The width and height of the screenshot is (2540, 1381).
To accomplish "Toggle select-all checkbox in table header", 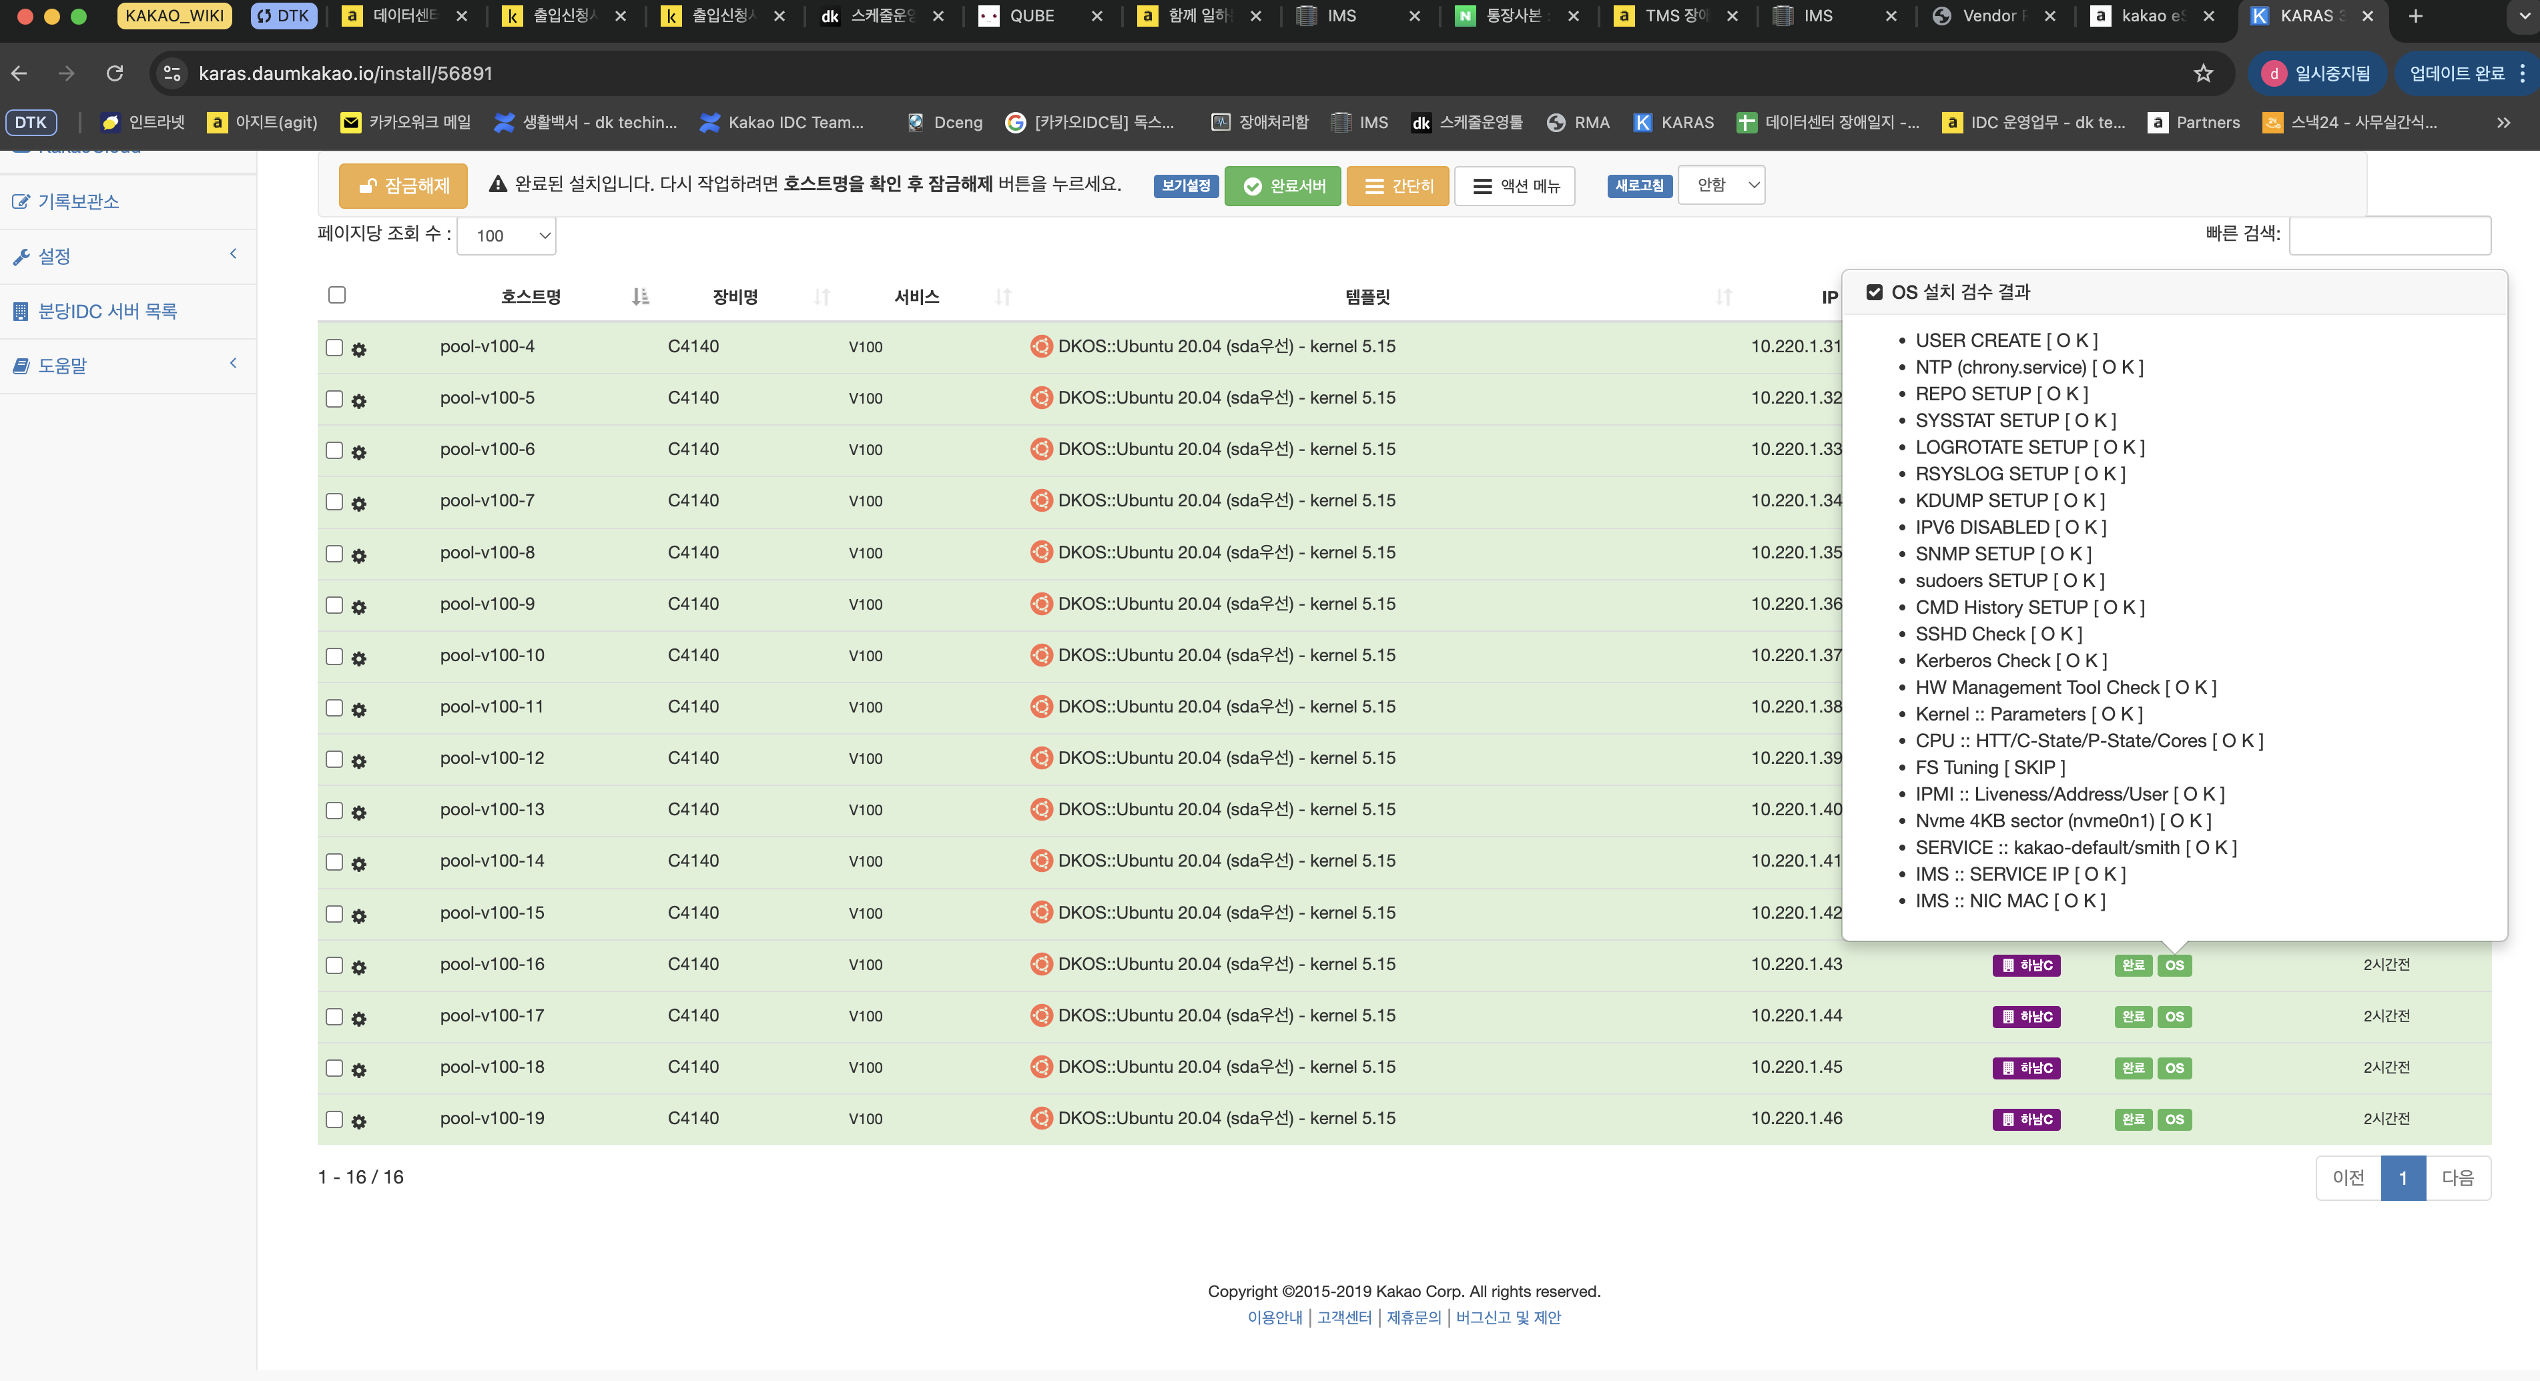I will (x=337, y=295).
